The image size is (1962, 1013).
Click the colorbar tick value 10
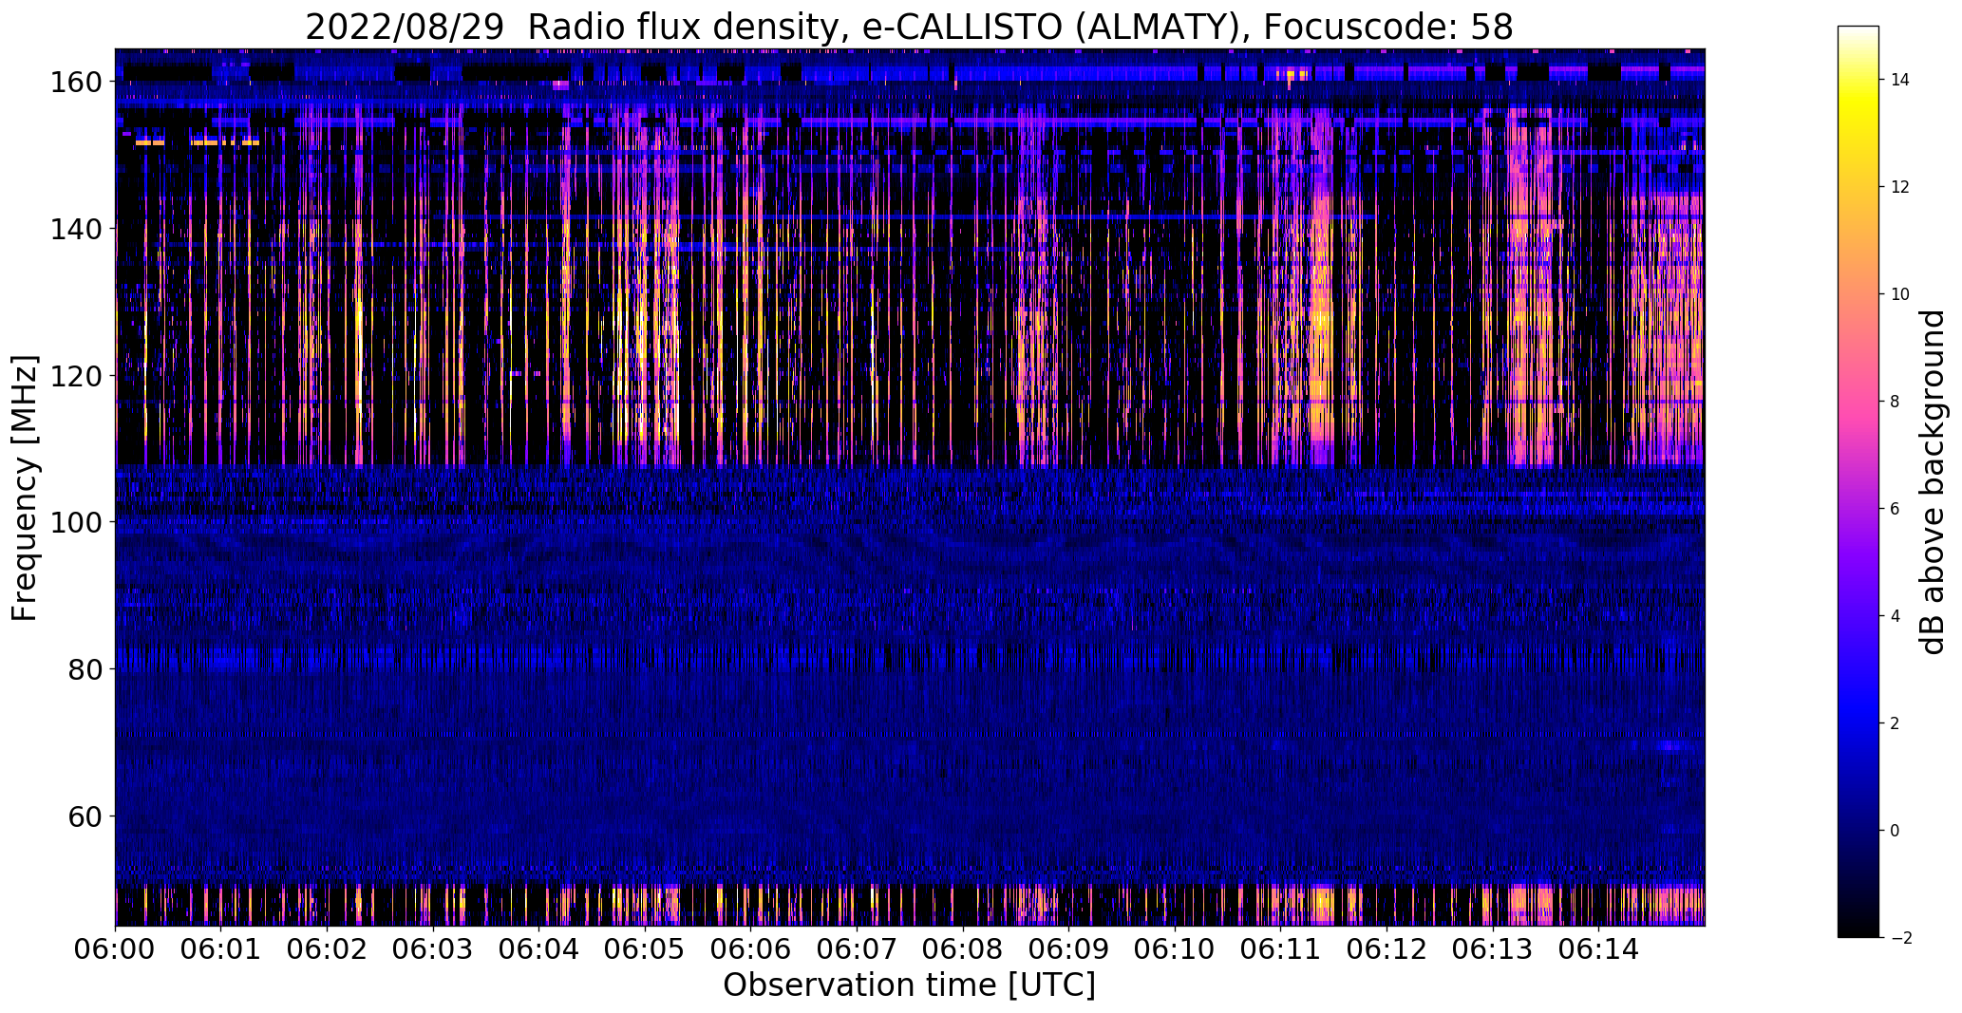[1900, 294]
